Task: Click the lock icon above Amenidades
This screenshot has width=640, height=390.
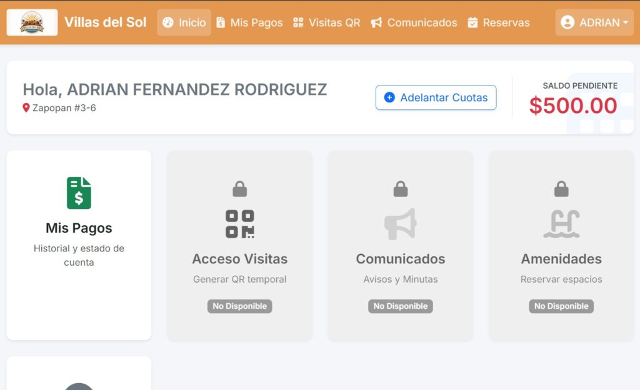Action: 561,187
